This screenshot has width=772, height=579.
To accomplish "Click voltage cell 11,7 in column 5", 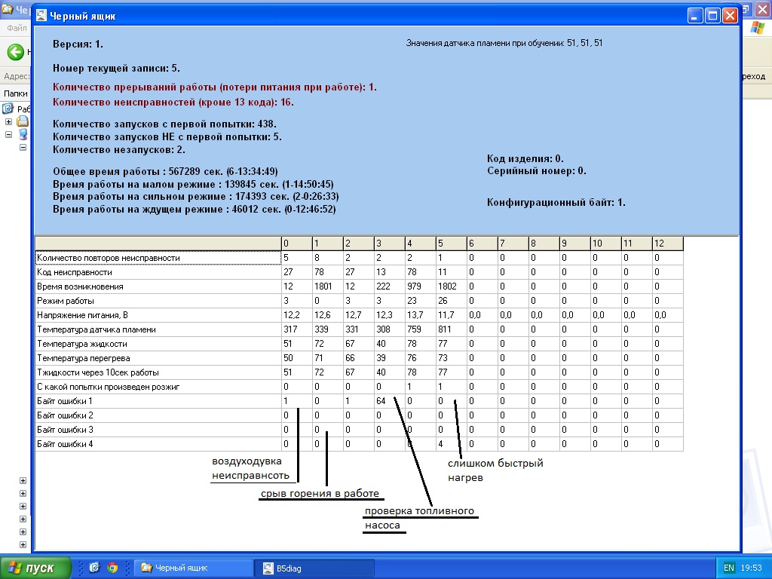I will coord(452,315).
